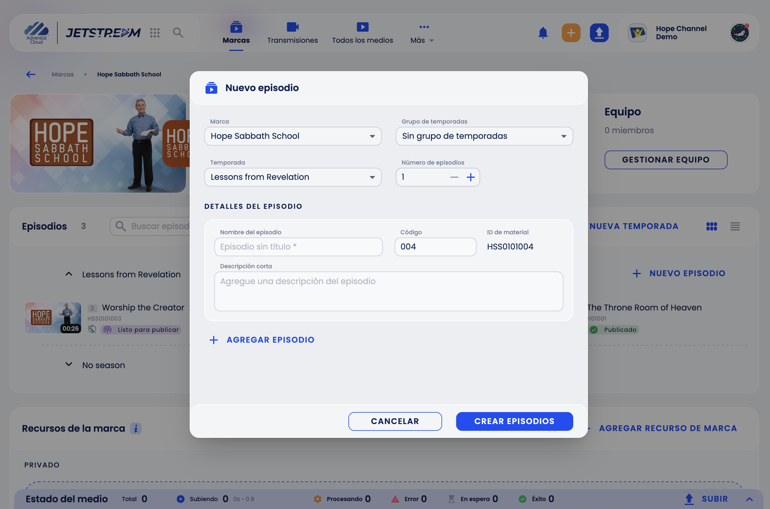Click the orange plus create button

(x=571, y=33)
